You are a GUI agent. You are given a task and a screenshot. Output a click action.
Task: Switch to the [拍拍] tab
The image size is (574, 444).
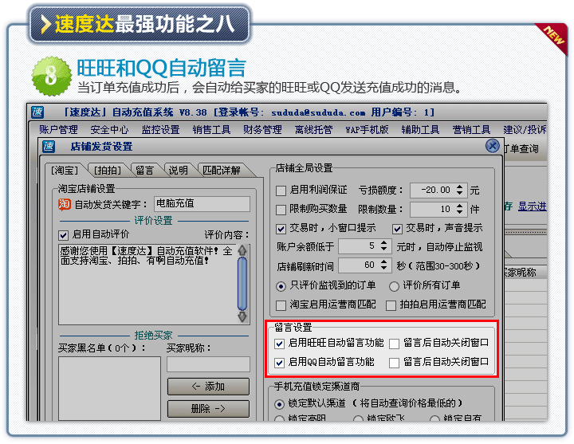click(x=108, y=171)
